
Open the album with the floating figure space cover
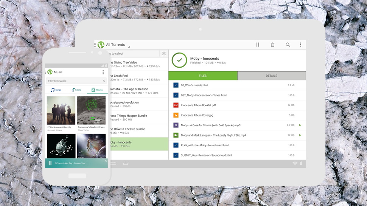click(x=91, y=146)
